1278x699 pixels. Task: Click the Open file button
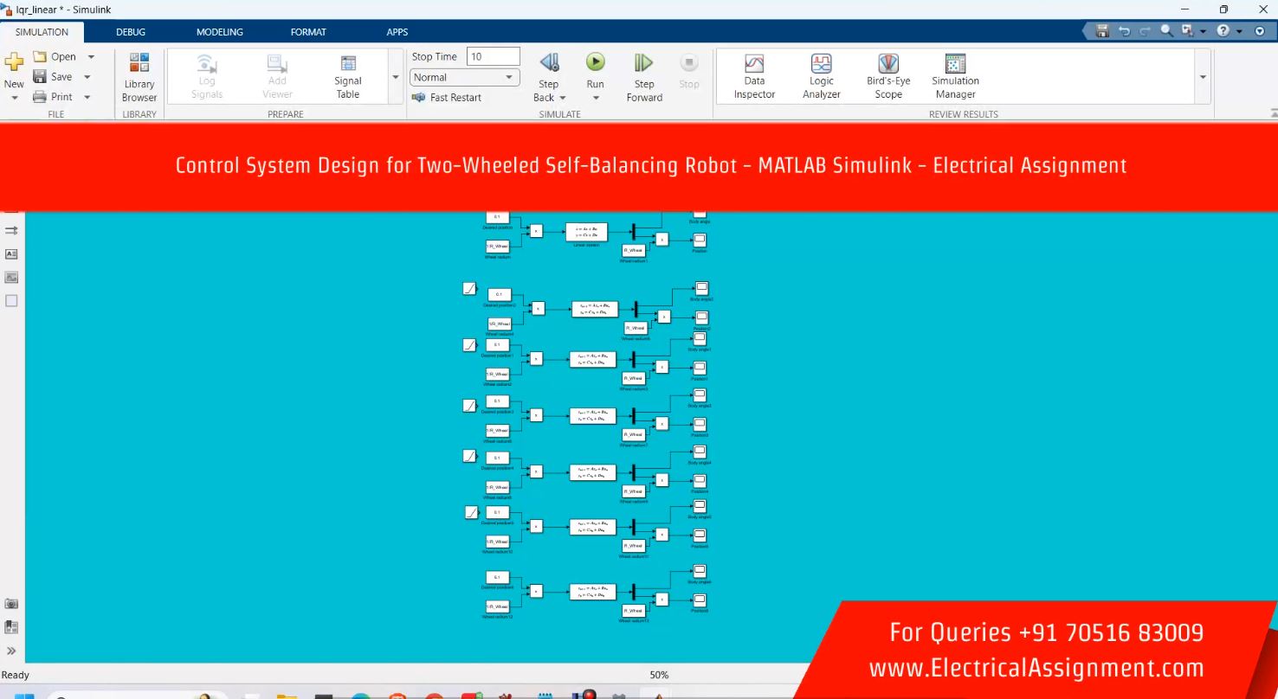tap(54, 56)
